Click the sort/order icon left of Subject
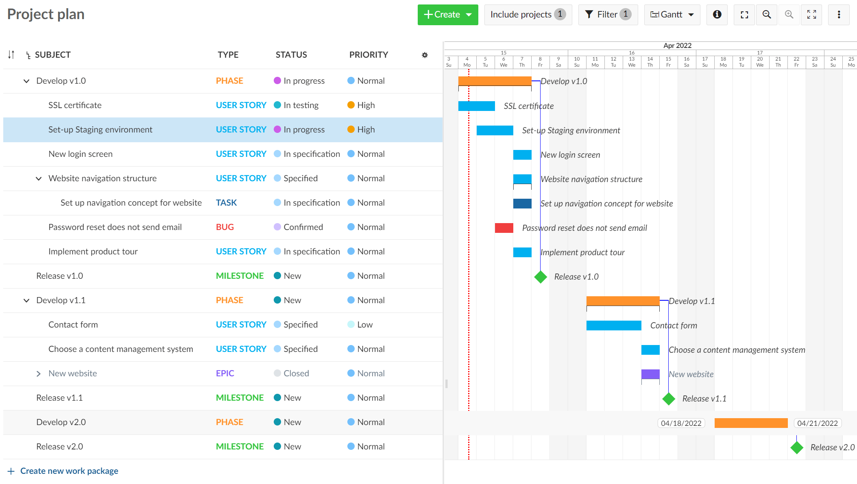857x484 pixels. point(11,55)
